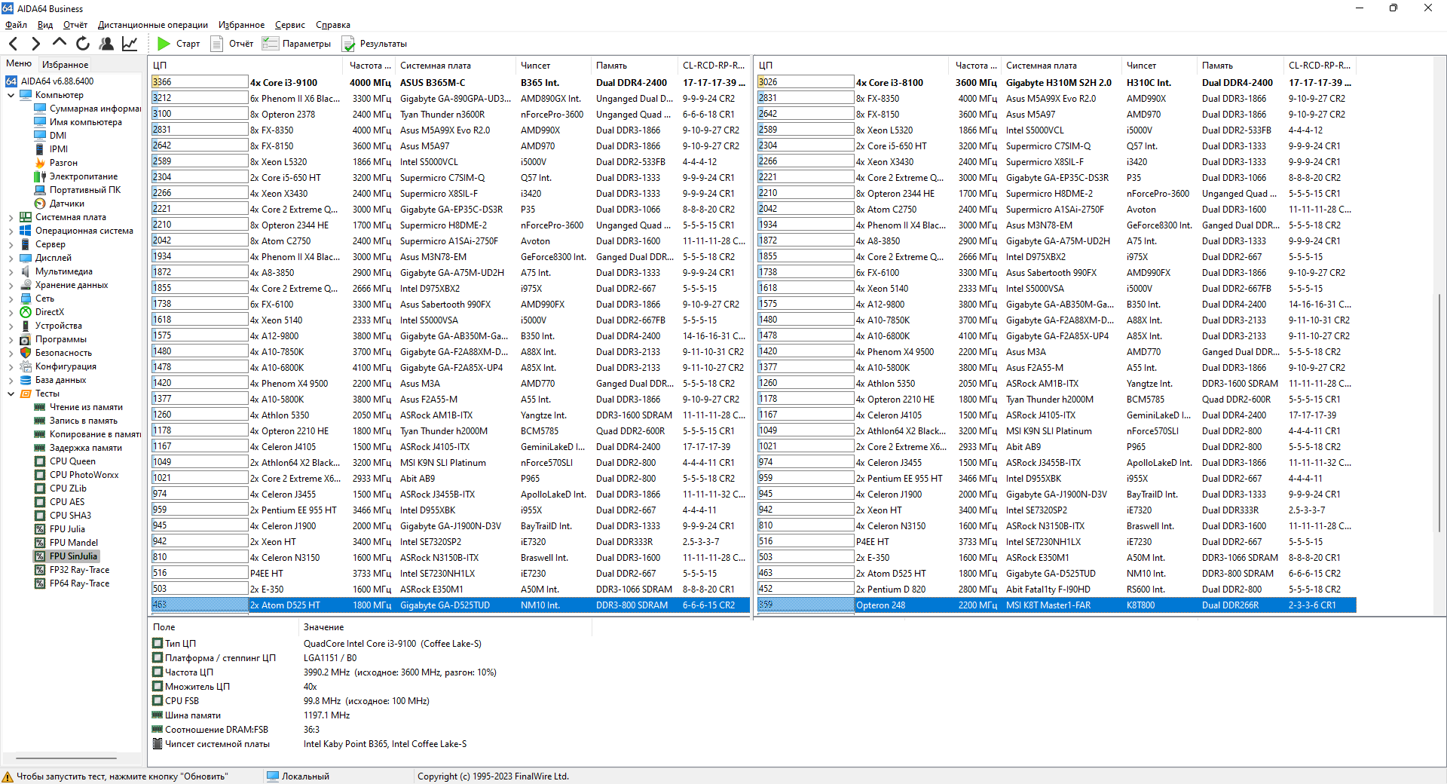Click the Значение column header
The width and height of the screenshot is (1447, 784).
tap(445, 627)
